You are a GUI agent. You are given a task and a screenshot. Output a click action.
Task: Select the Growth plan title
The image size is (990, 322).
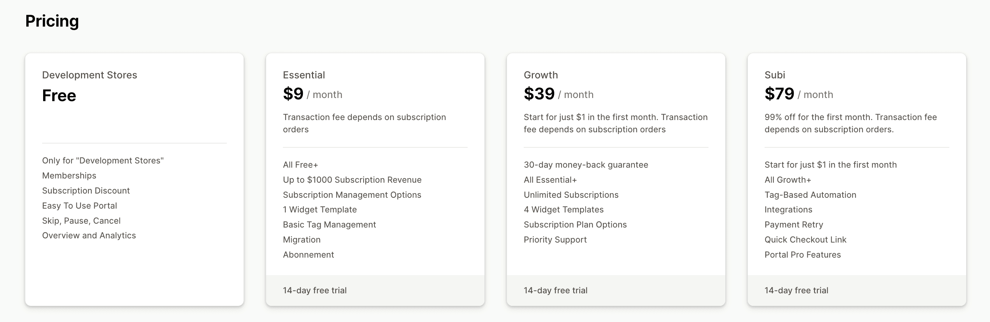pos(541,75)
